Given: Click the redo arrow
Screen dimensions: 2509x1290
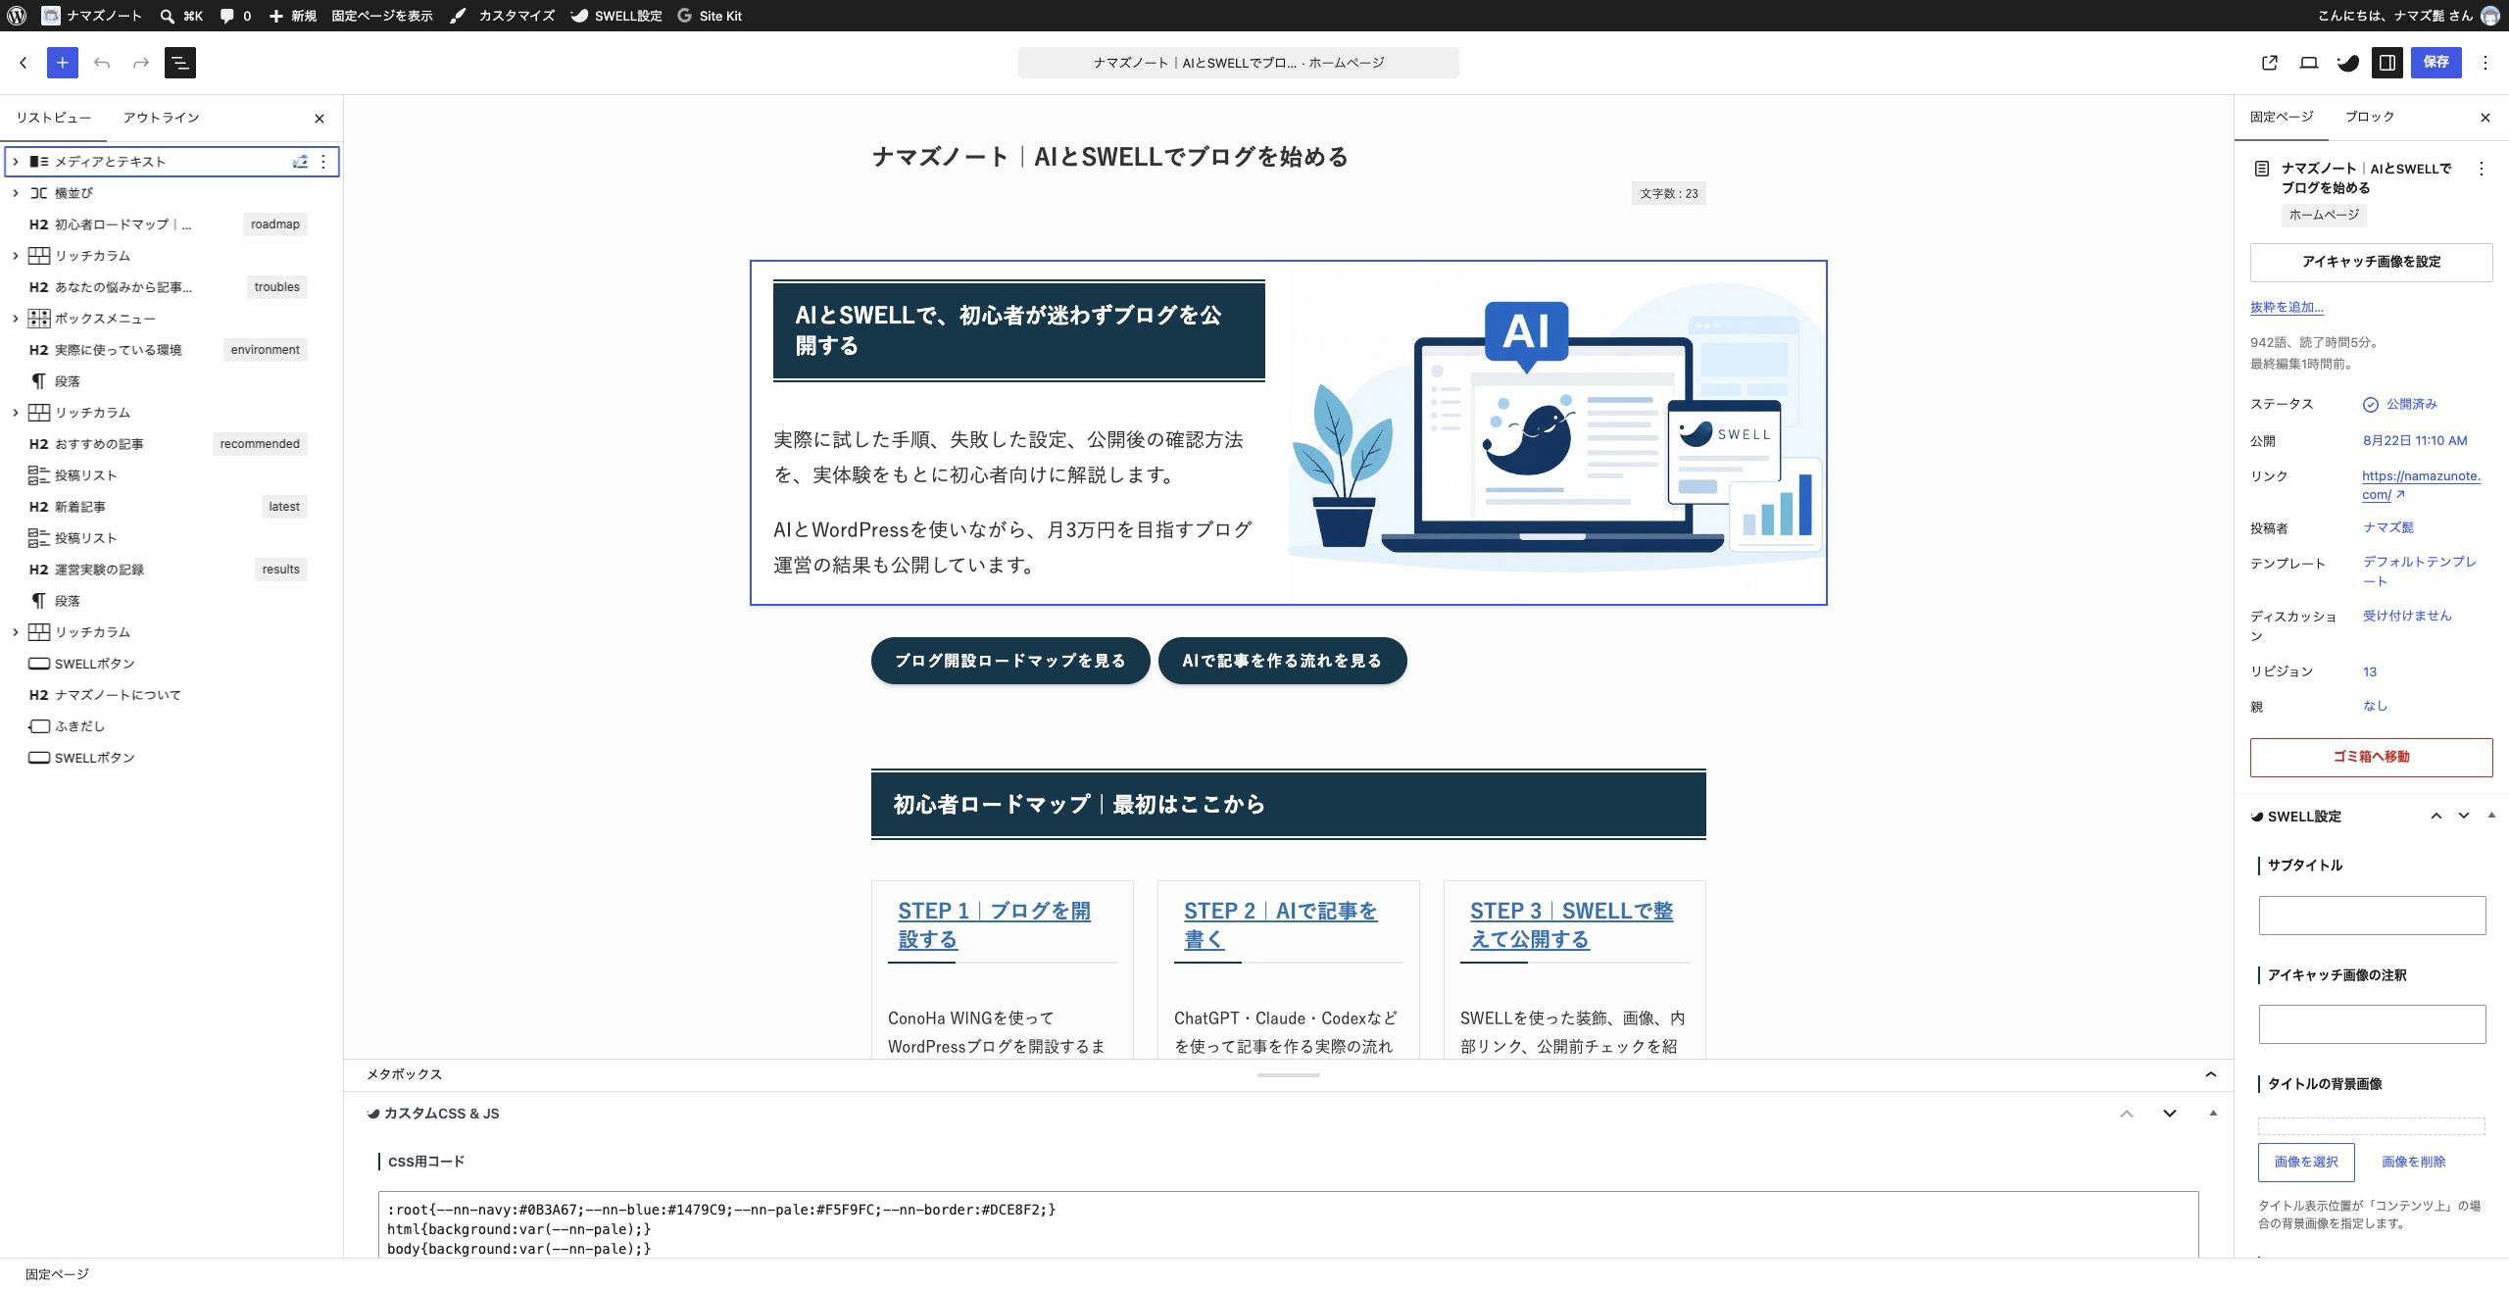Looking at the screenshot, I should pyautogui.click(x=141, y=63).
